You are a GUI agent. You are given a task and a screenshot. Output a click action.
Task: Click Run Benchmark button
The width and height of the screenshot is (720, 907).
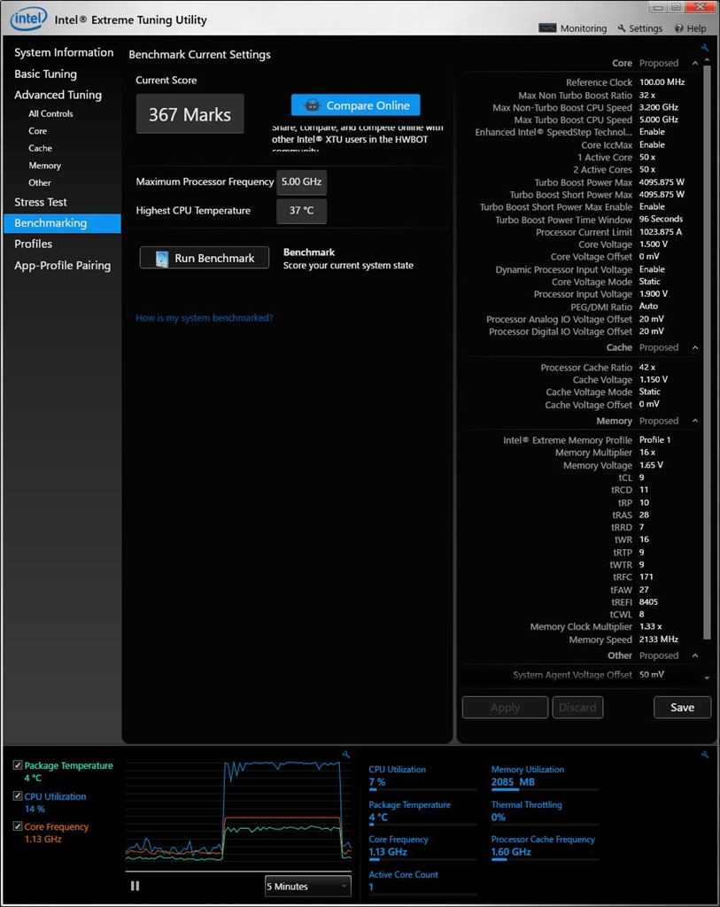pyautogui.click(x=205, y=258)
